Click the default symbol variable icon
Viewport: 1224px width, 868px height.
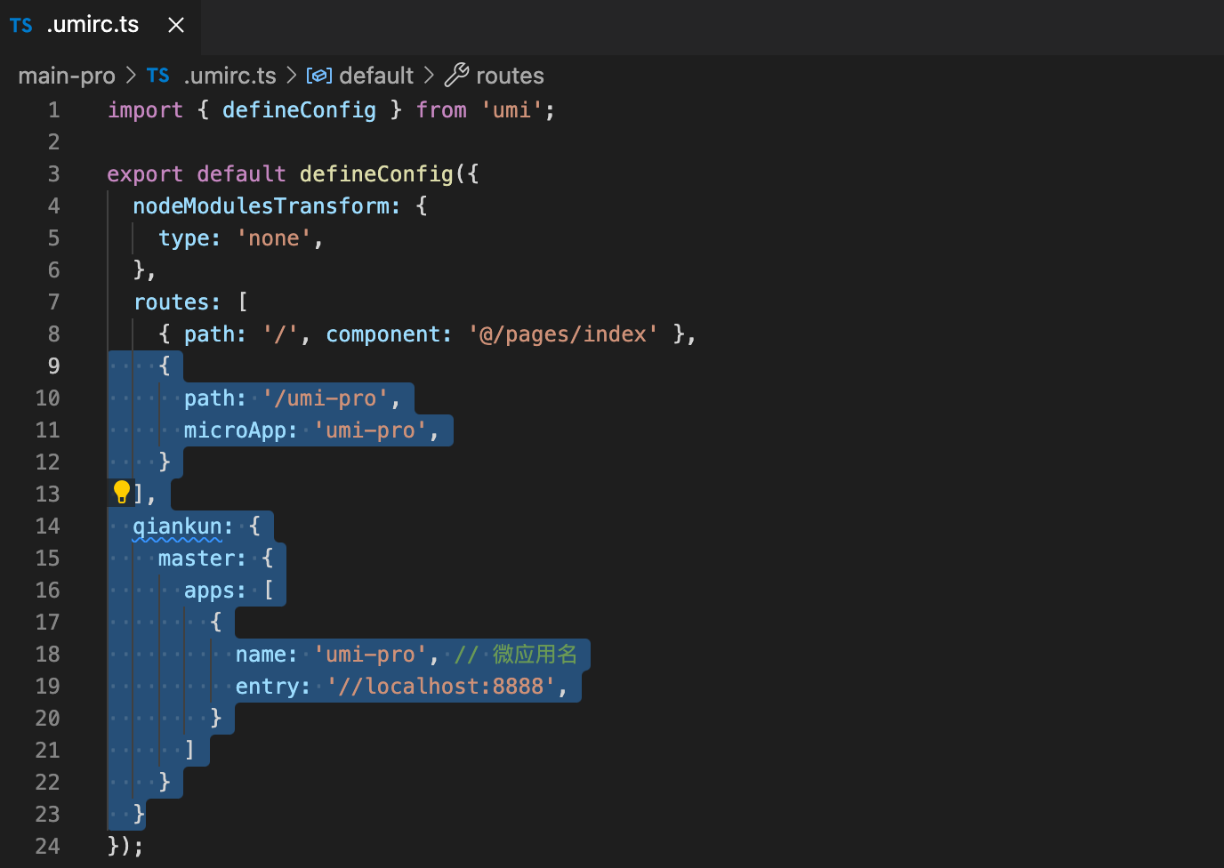[319, 76]
